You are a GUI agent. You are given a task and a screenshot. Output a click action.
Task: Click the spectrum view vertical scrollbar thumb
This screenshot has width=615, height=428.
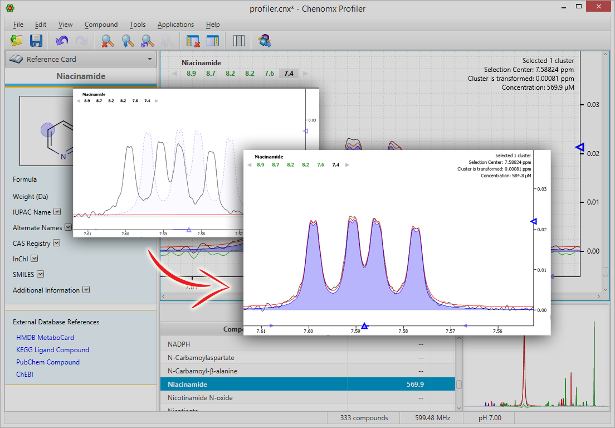coord(605,271)
